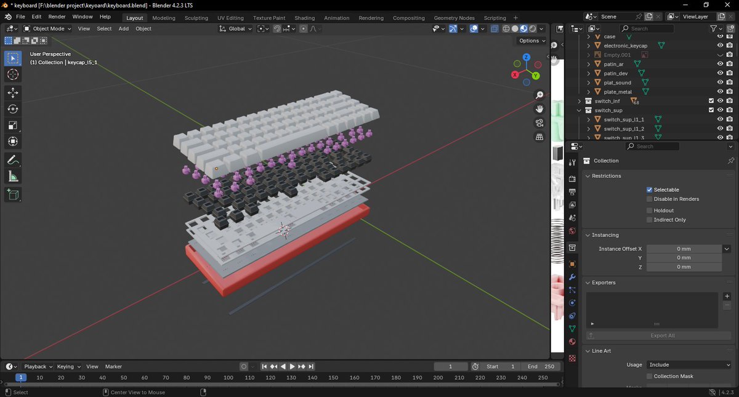Open the Playback popover

(x=38, y=366)
